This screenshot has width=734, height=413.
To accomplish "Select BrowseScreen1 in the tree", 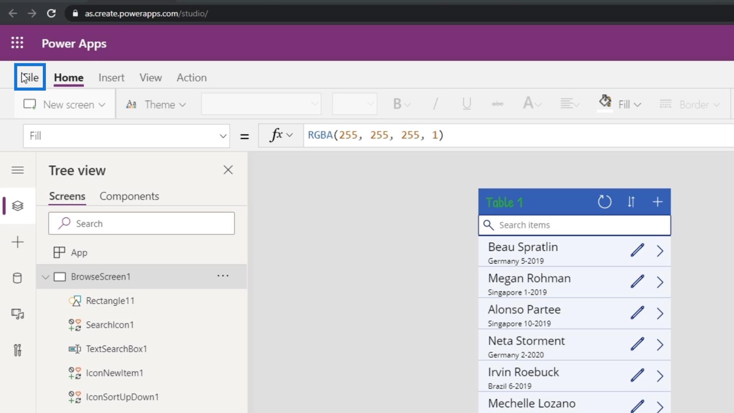I will click(x=101, y=277).
